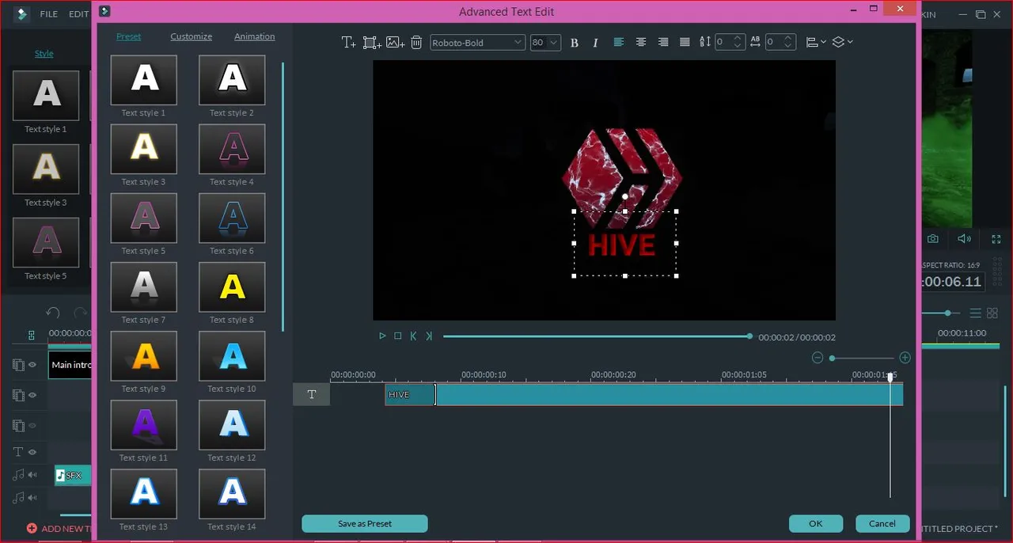Play the text preview
This screenshot has height=543, width=1013.
382,336
